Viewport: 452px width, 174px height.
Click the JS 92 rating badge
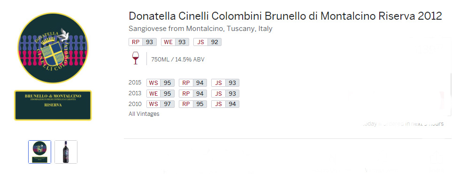tap(207, 42)
